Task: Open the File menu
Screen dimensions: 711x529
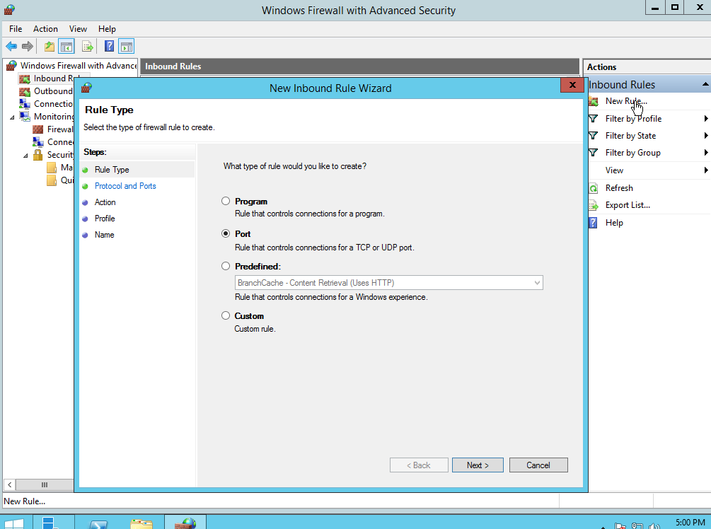Action: click(x=16, y=29)
